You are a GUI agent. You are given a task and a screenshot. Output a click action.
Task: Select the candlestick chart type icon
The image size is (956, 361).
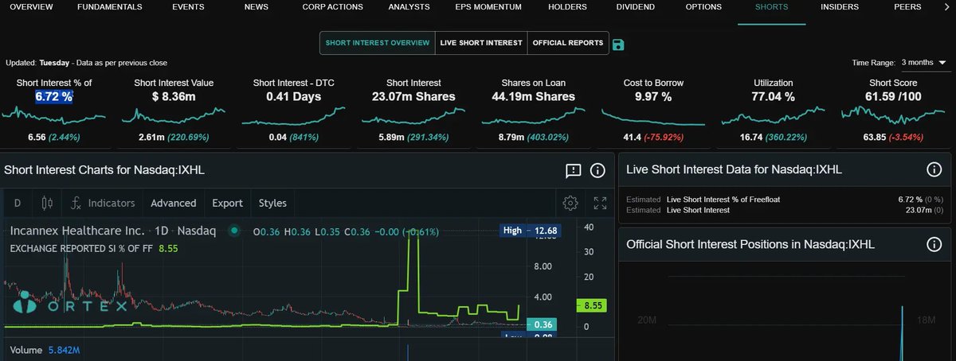click(46, 203)
